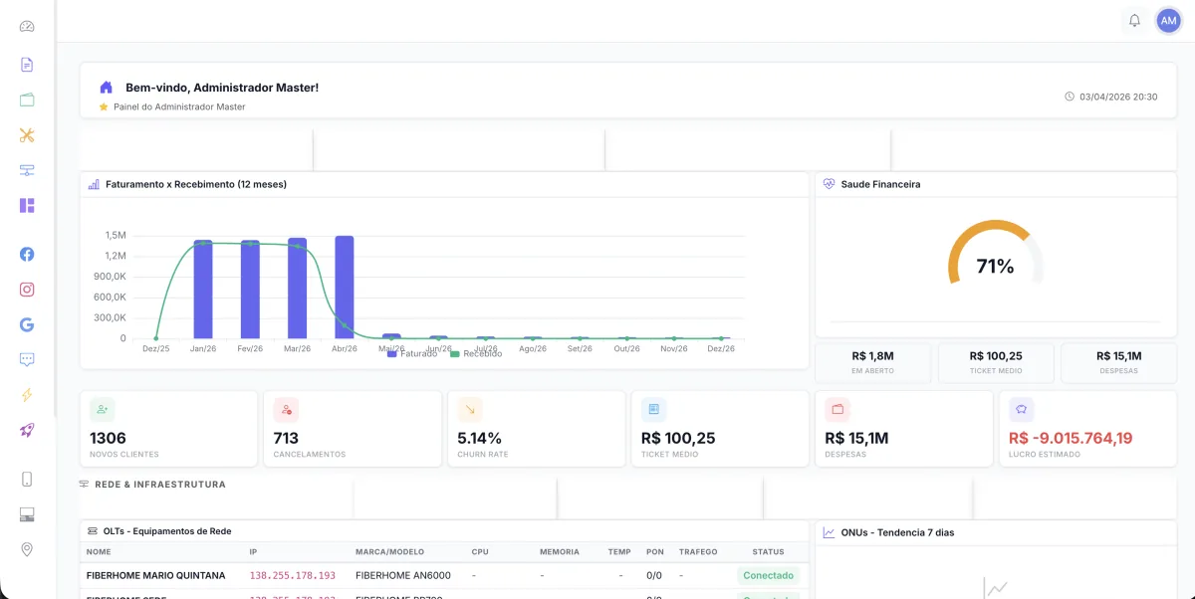Click the '1306' novos clientes value

click(x=108, y=438)
